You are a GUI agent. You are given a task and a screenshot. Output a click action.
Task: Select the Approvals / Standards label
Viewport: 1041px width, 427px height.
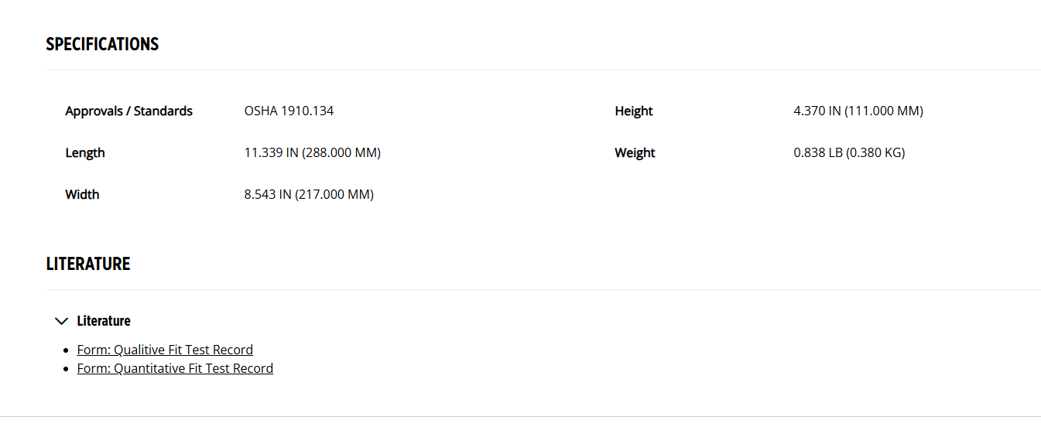[x=129, y=111]
